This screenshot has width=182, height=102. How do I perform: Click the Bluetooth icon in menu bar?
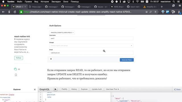[x=133, y=2]
